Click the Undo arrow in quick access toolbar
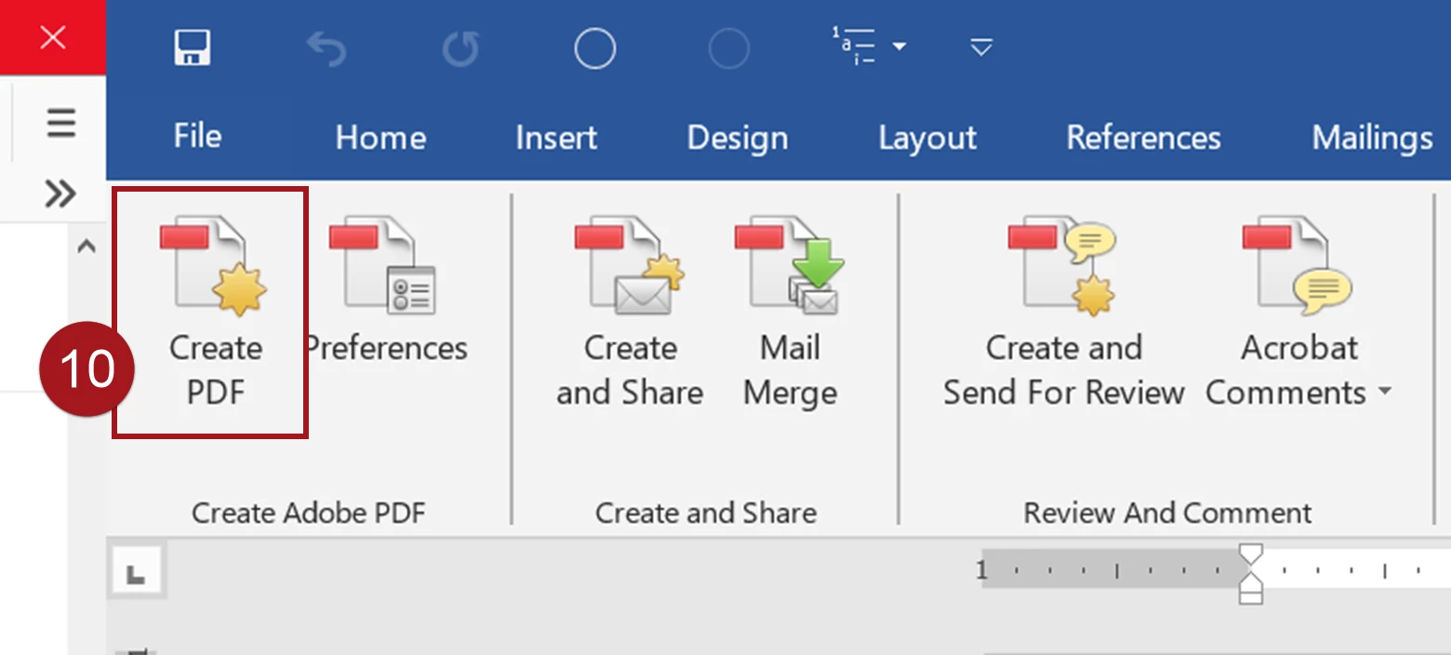The height and width of the screenshot is (655, 1451). point(326,48)
